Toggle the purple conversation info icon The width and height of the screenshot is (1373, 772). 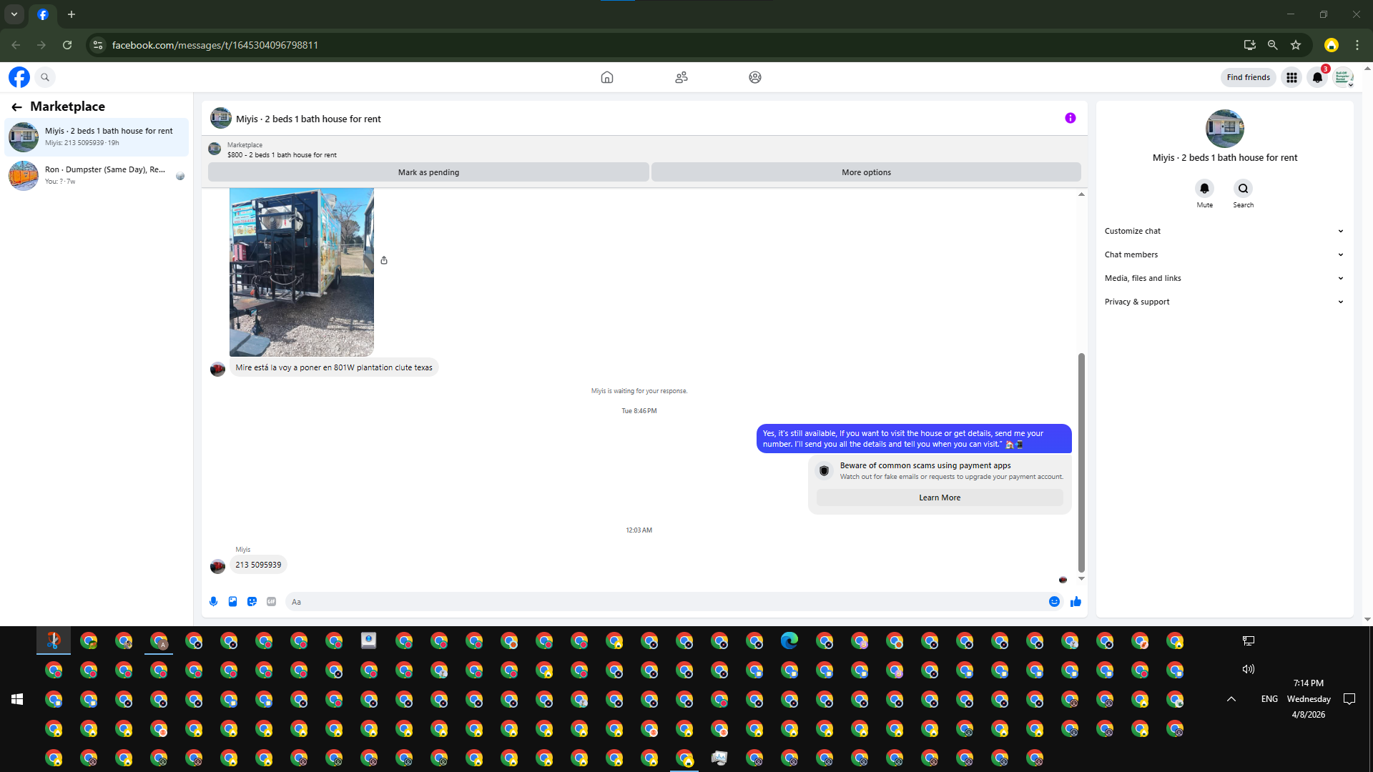click(1070, 118)
